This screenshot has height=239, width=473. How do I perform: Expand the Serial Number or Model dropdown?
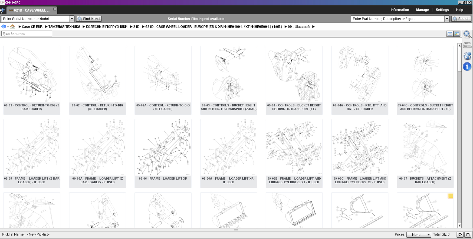click(x=72, y=19)
